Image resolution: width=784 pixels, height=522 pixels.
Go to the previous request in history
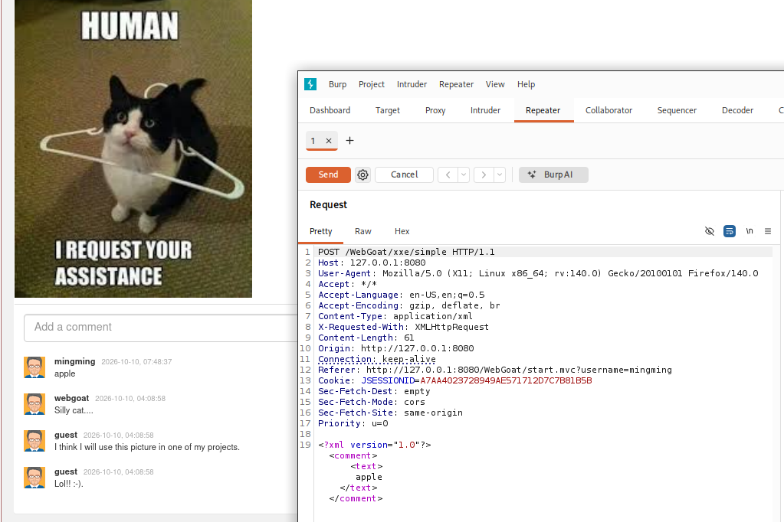tap(448, 175)
